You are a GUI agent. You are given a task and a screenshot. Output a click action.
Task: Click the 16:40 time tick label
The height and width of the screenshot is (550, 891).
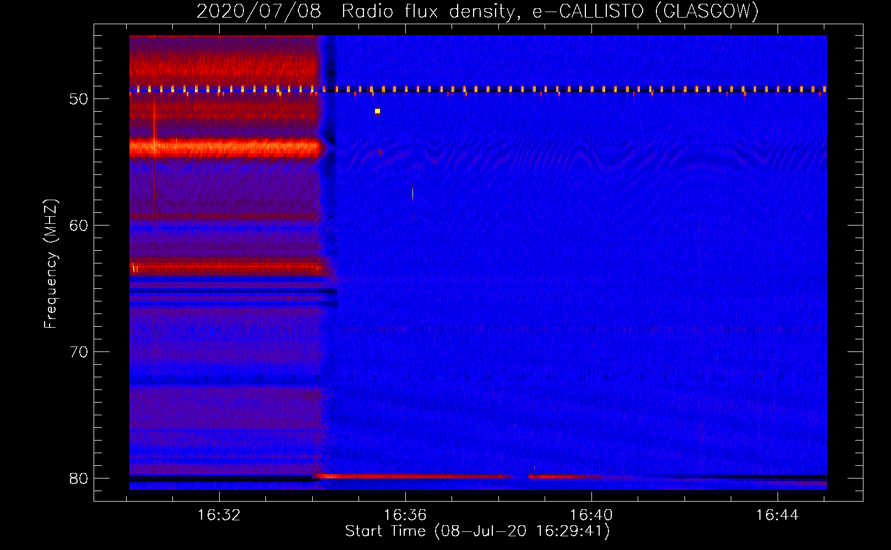[x=591, y=515]
